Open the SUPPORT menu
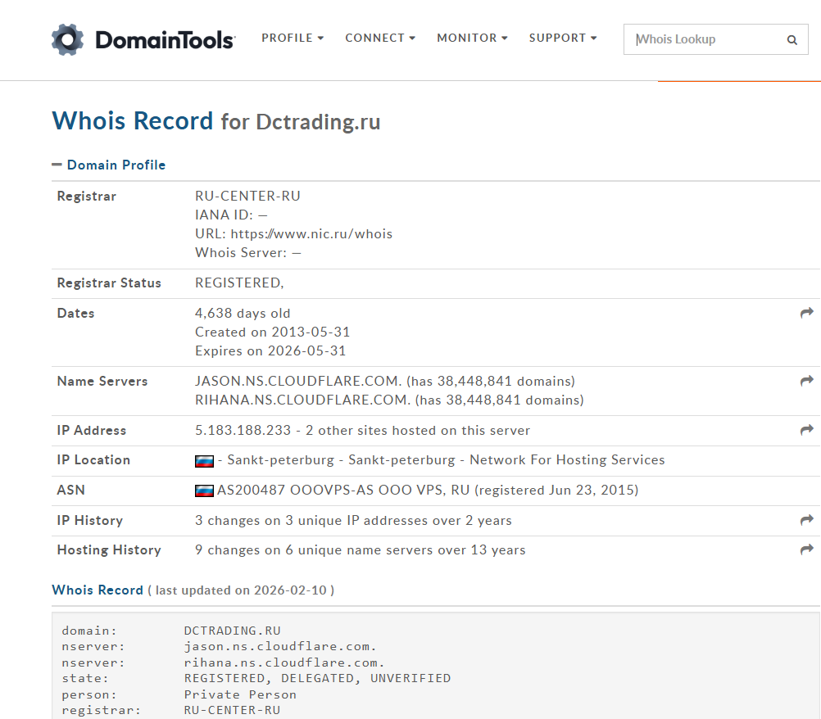Image resolution: width=821 pixels, height=719 pixels. tap(563, 38)
